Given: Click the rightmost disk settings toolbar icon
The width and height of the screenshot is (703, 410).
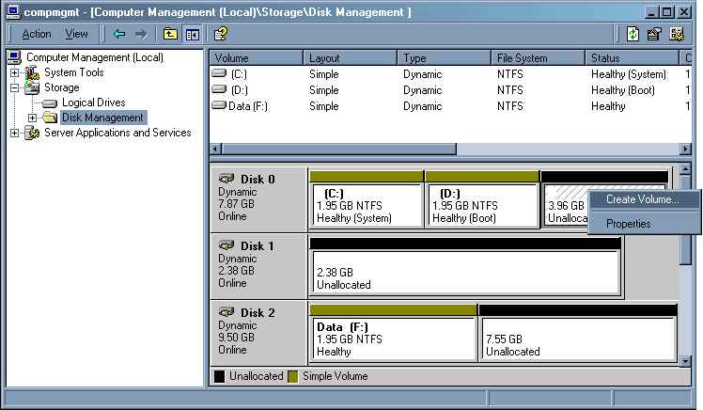Looking at the screenshot, I should [677, 34].
